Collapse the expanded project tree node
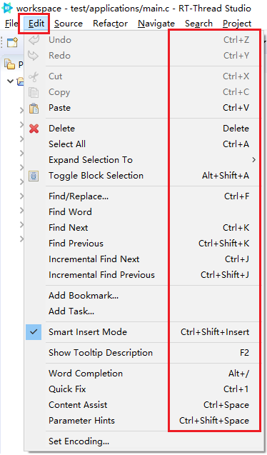The image size is (267, 455). 11,81
